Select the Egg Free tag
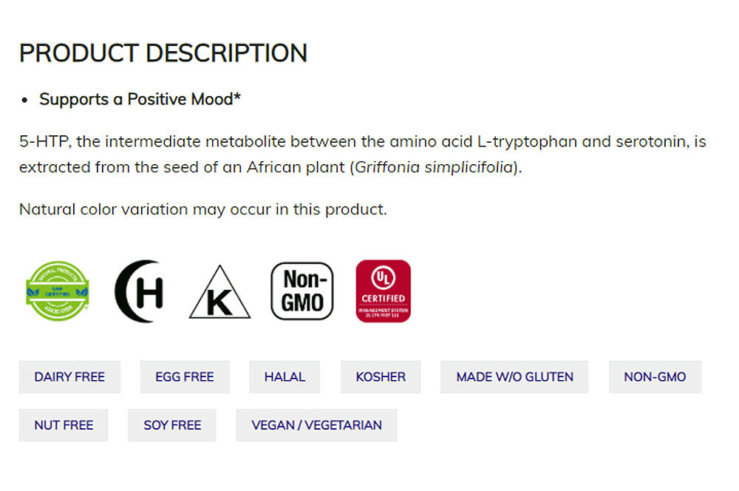This screenshot has height=491, width=739. click(185, 376)
